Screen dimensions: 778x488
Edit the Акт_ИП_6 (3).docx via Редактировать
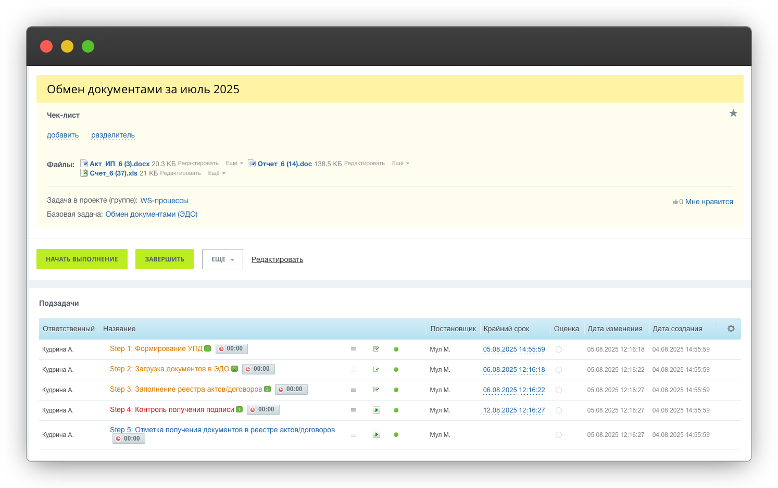(198, 164)
